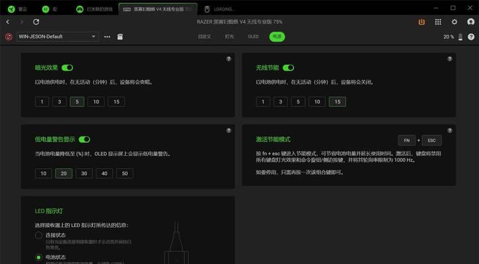Viewport: 479px width, 264px height.
Task: Click the ESC key badge
Action: pyautogui.click(x=431, y=141)
